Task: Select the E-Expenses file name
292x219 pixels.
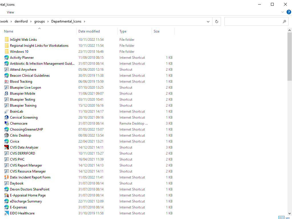Action: [19, 207]
